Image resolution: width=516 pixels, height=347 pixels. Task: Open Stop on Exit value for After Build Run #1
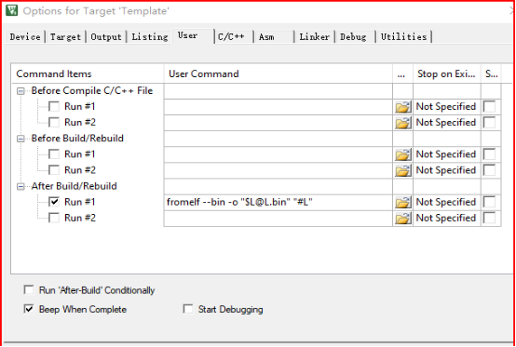(446, 202)
